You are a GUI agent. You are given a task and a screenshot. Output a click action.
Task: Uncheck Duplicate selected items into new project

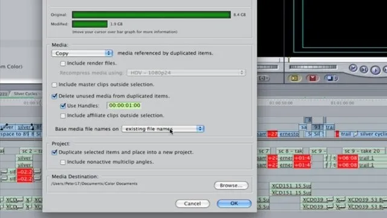[x=54, y=152]
